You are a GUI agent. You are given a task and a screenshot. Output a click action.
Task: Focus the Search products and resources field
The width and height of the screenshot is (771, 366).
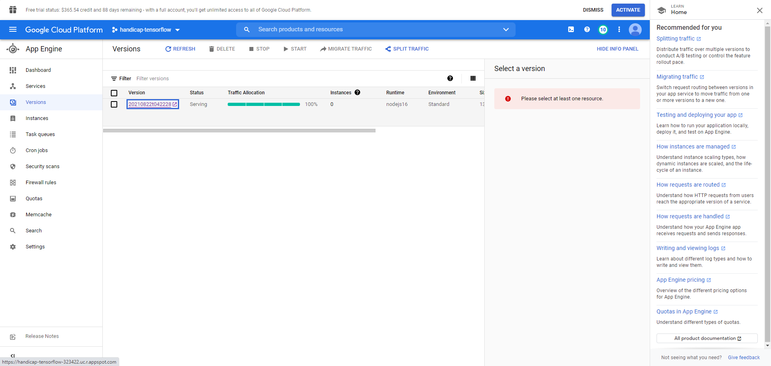point(376,29)
